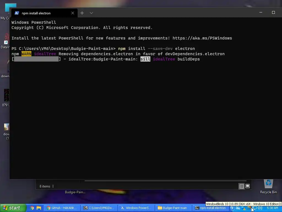282x212 pixels.
Task: Minimize the terminal window
Action: (261, 12)
